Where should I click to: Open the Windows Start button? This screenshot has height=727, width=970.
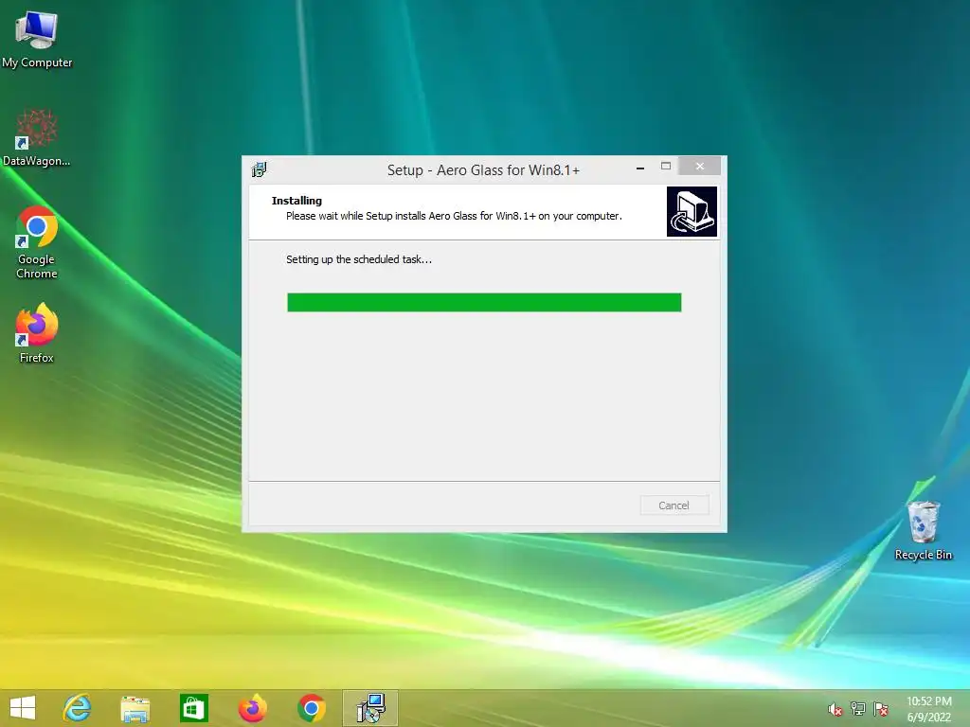pos(23,708)
